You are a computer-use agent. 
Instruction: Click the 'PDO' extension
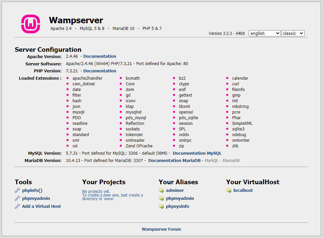pos(77,118)
